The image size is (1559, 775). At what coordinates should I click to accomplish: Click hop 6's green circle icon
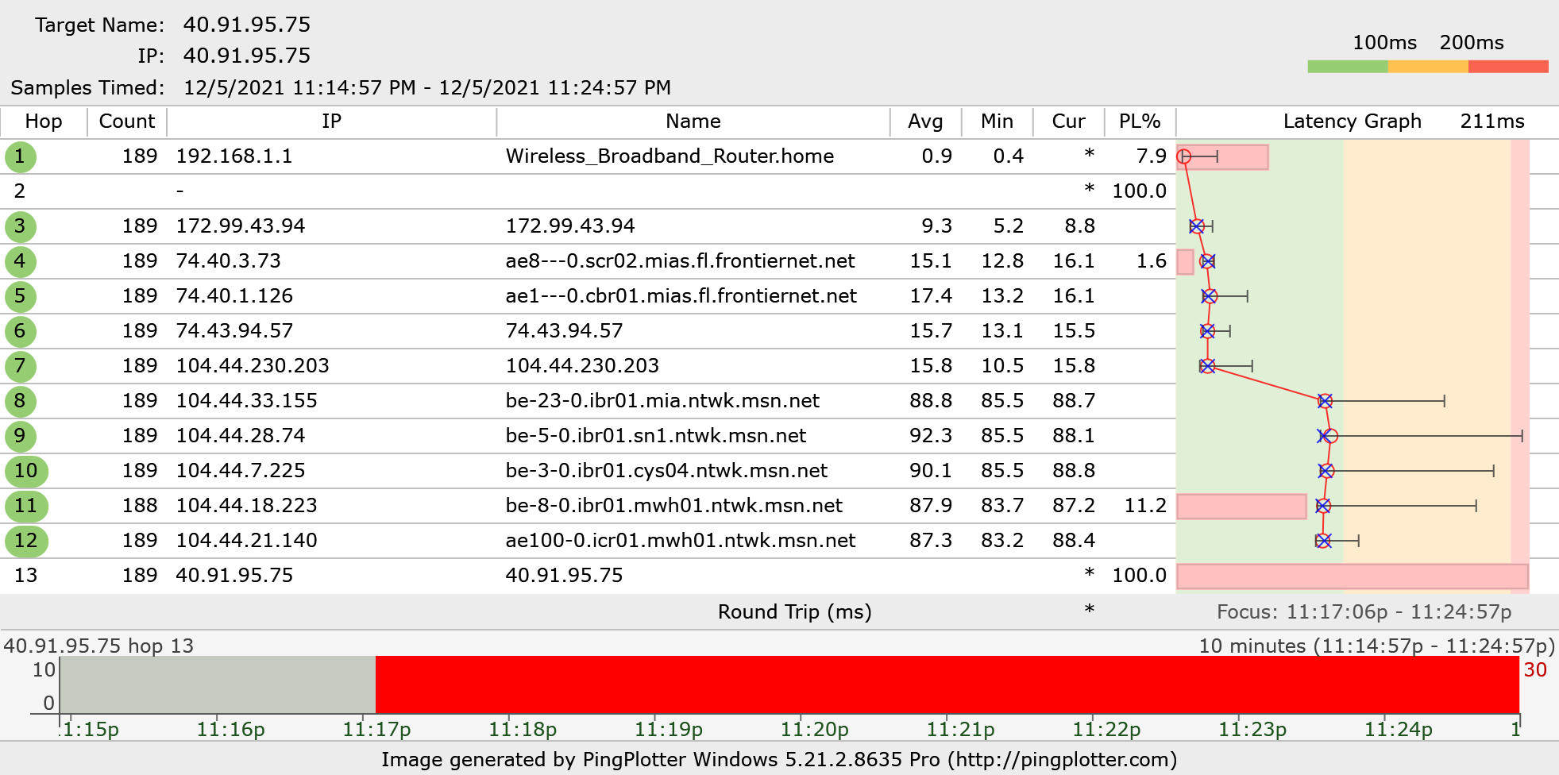coord(21,331)
